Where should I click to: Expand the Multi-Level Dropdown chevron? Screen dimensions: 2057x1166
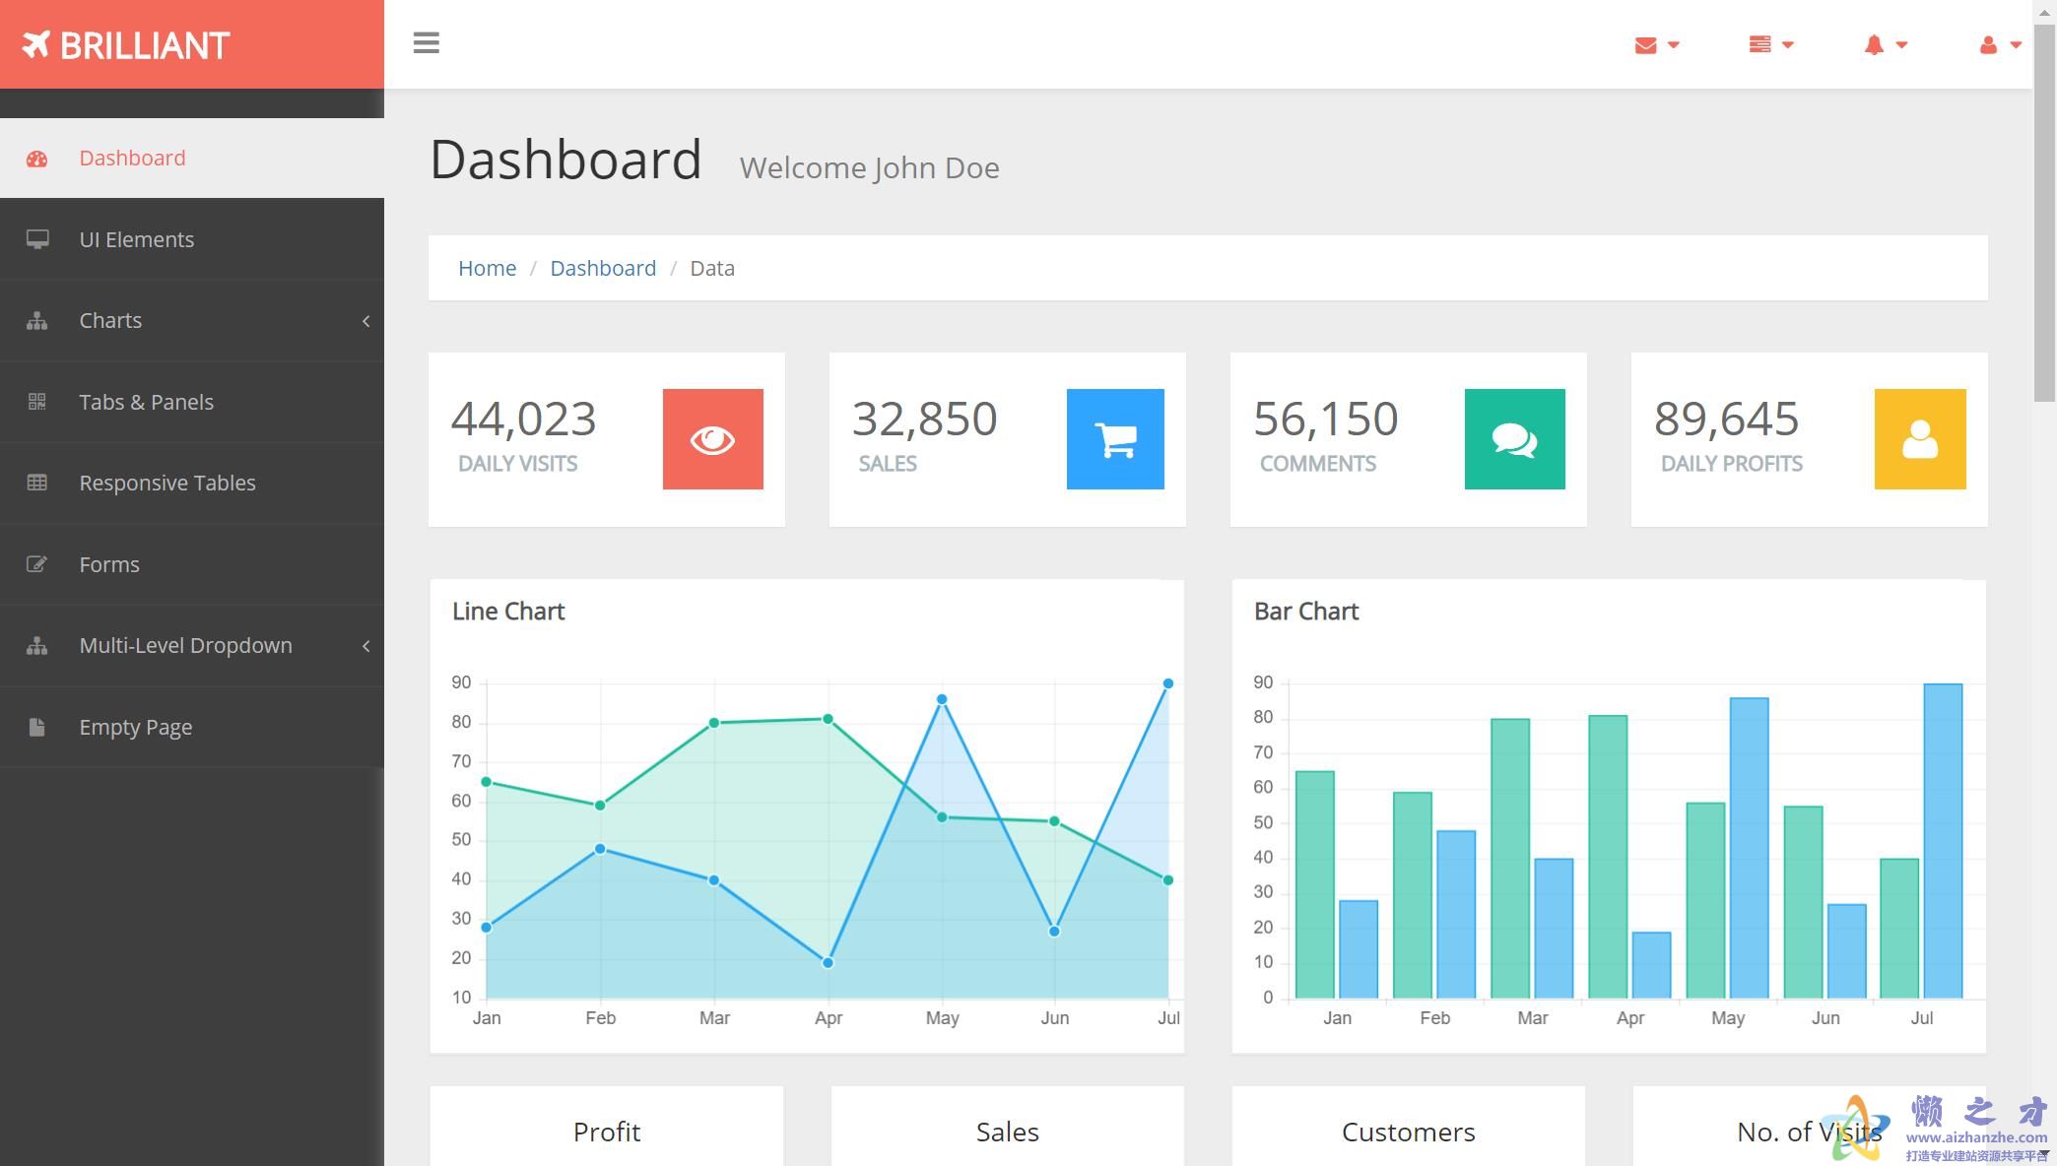pyautogui.click(x=365, y=646)
